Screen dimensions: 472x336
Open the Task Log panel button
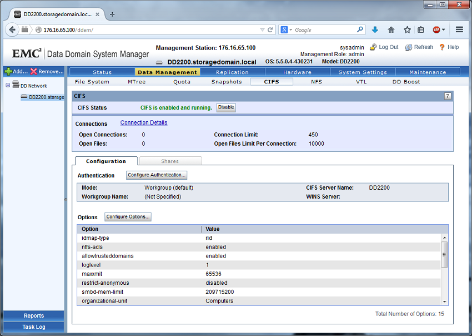pos(34,327)
